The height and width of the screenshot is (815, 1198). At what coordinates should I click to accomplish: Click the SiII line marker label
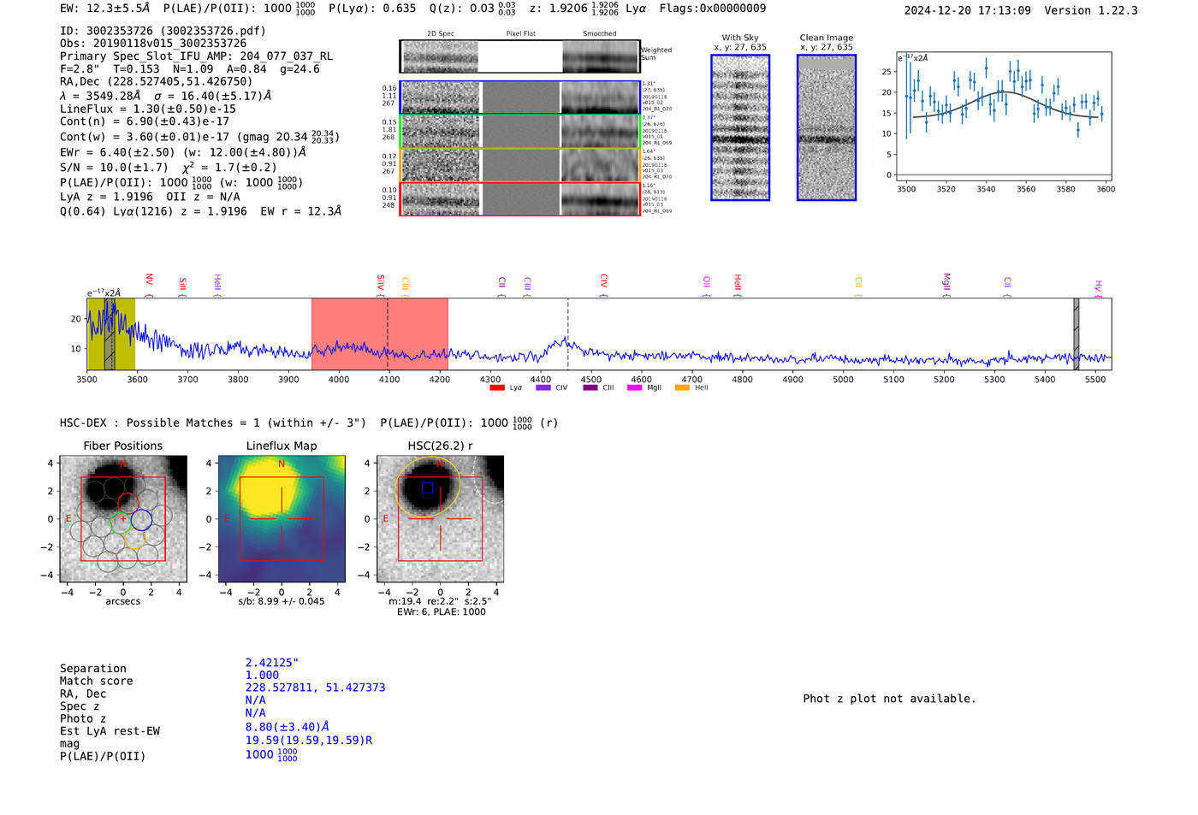182,284
